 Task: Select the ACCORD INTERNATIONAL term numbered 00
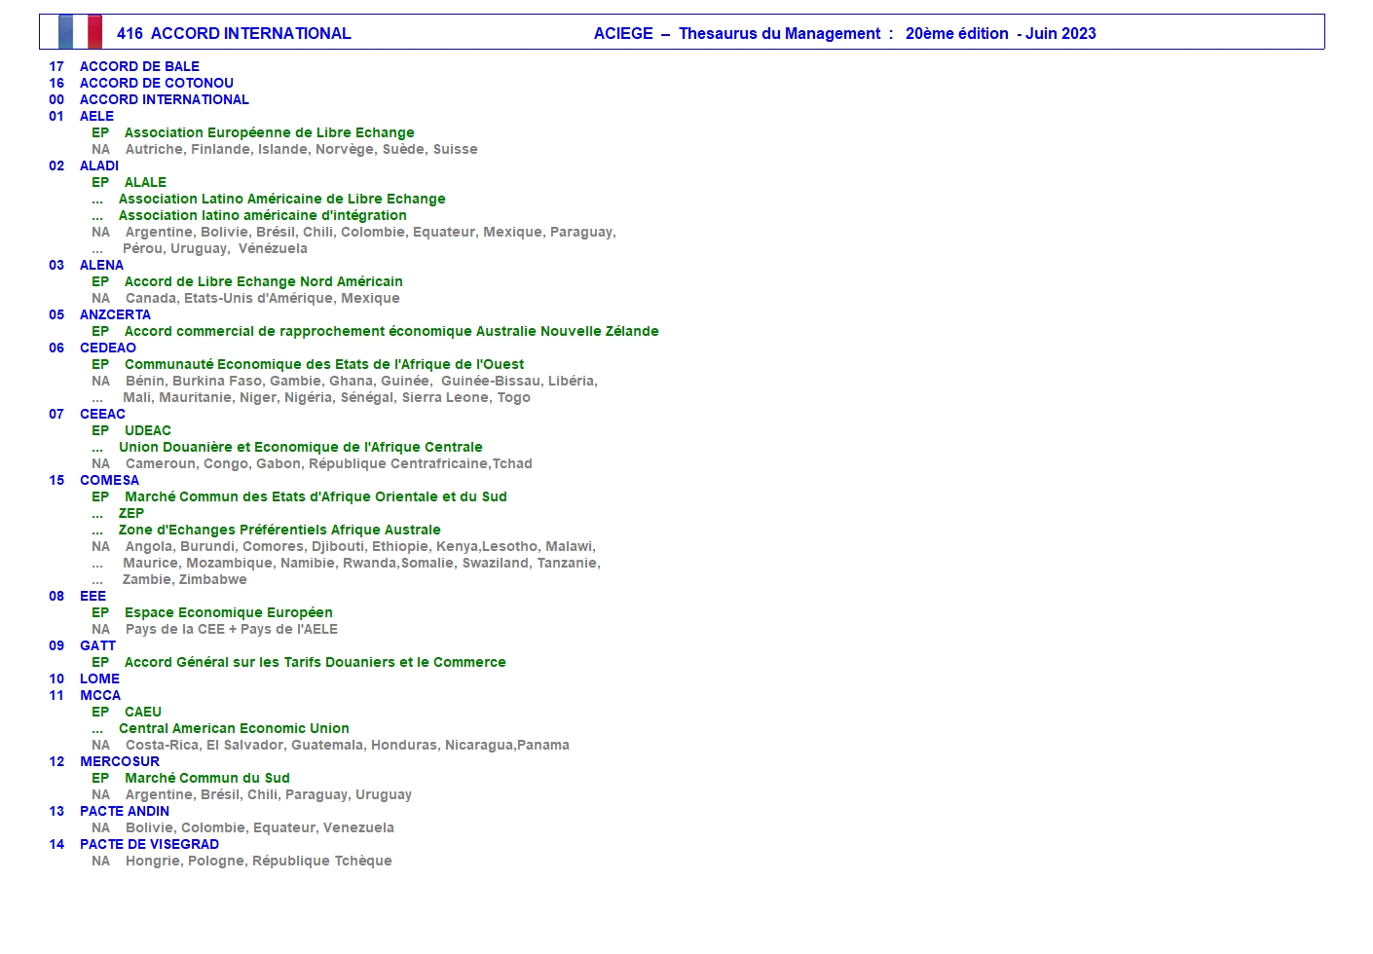(164, 99)
